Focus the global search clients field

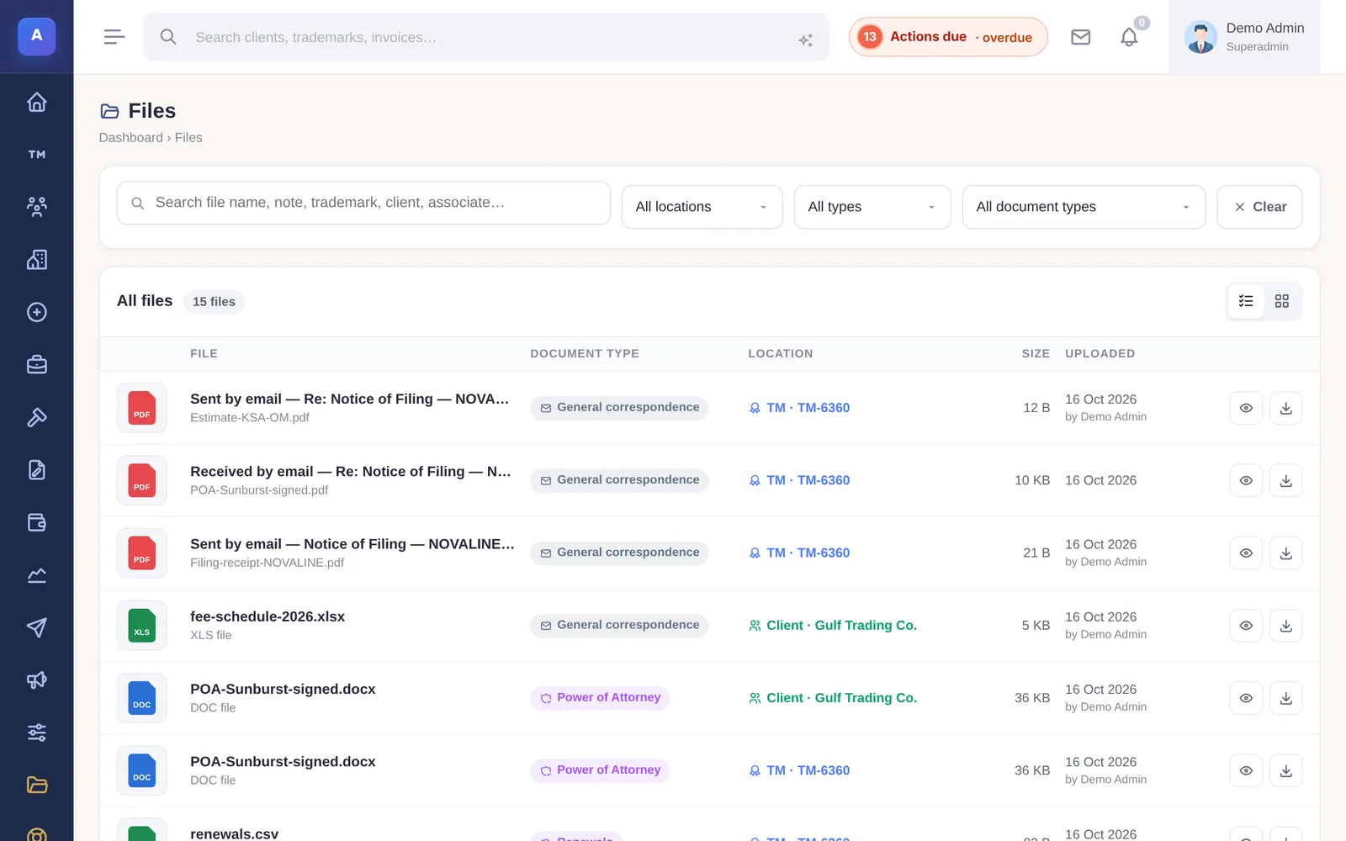click(486, 37)
